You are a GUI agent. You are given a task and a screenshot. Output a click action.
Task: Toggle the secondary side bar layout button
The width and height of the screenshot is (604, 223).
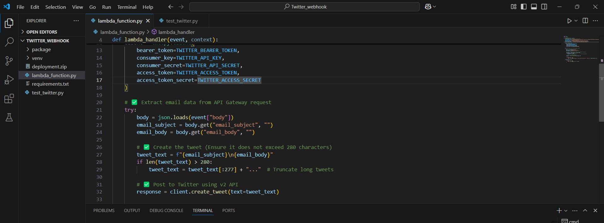tap(544, 7)
